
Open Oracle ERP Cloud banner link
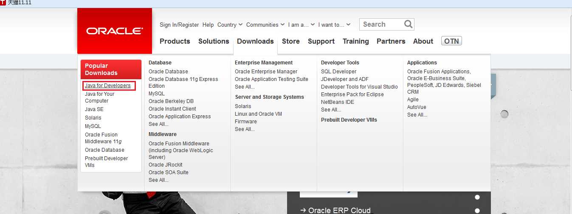pyautogui.click(x=335, y=210)
